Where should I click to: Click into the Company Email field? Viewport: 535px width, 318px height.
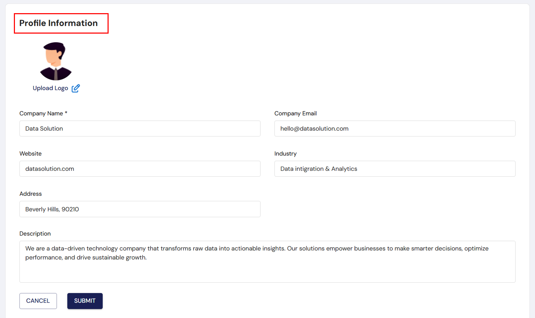coord(394,129)
